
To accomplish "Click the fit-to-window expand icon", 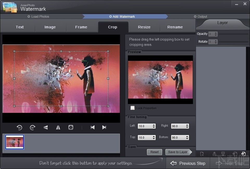I will (x=71, y=127).
